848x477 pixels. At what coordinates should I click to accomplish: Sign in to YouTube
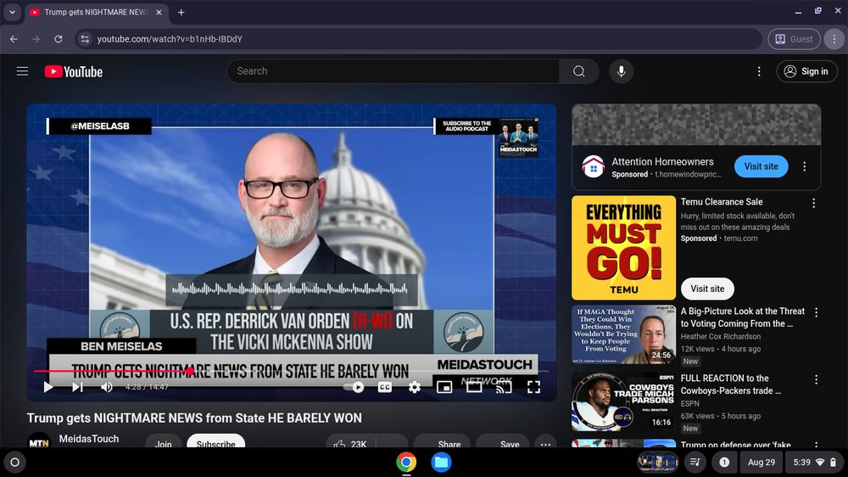point(807,71)
